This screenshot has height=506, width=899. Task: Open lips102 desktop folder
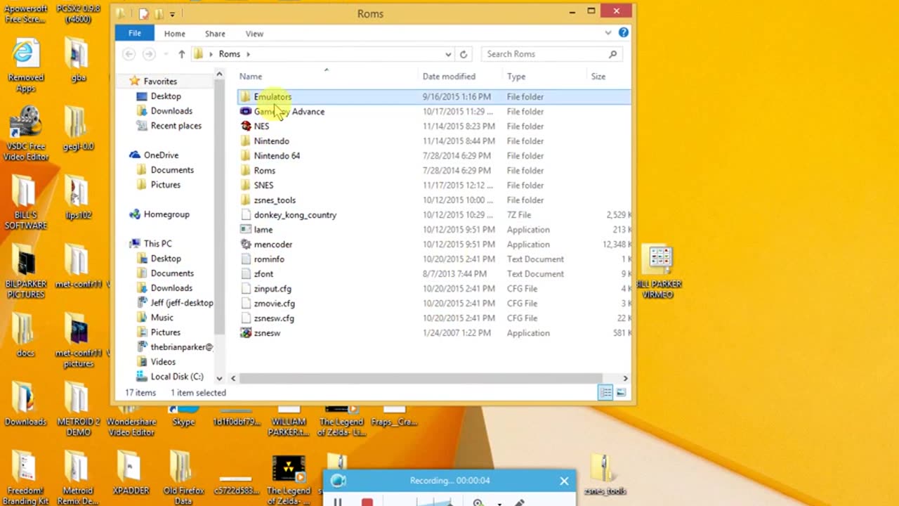point(78,198)
